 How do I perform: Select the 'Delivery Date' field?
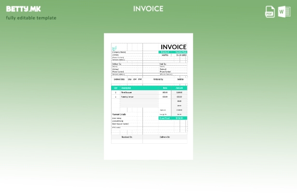point(119,79)
